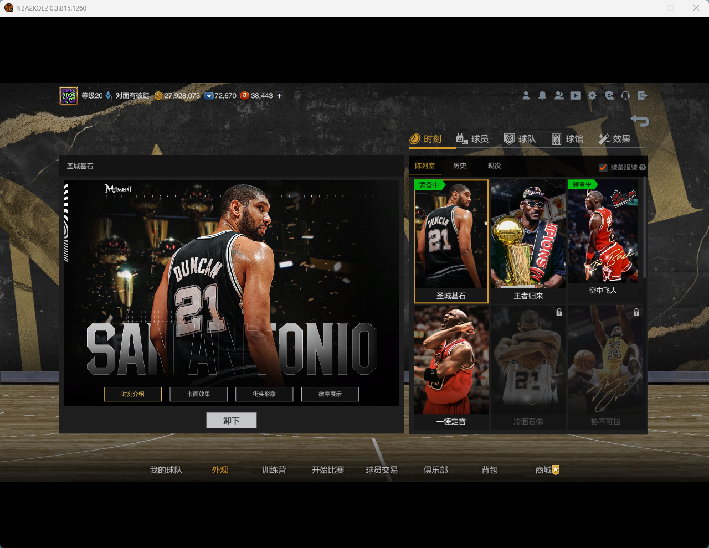Select the 圣城基石 moment card
The width and height of the screenshot is (709, 548).
click(451, 241)
